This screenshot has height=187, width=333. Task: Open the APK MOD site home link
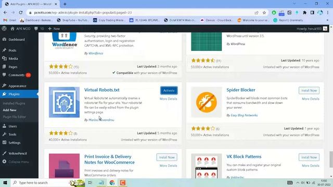20,29
